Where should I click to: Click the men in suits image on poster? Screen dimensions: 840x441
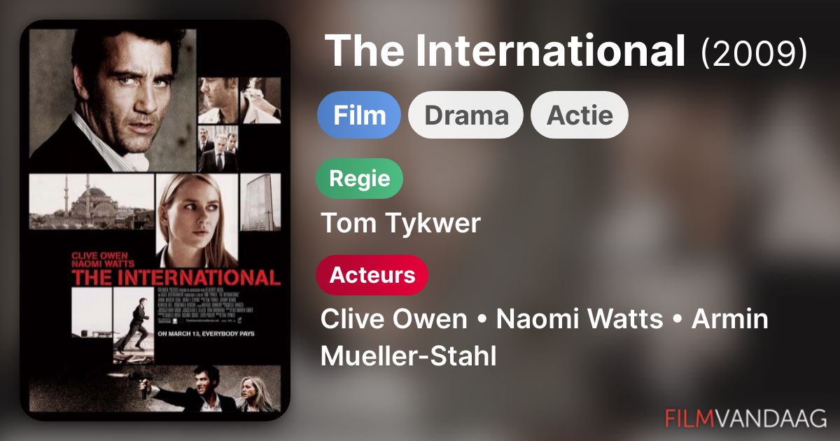coord(218,148)
